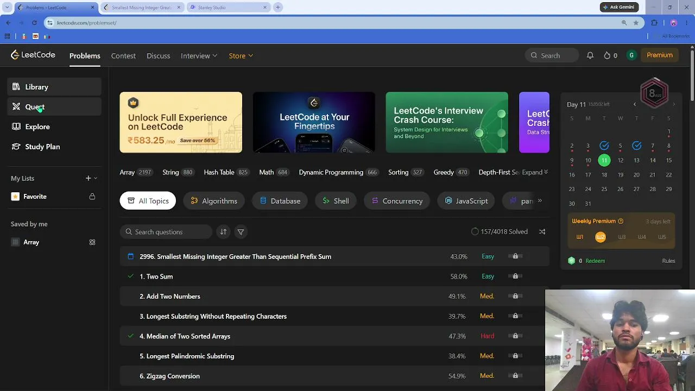The image size is (695, 391).
Task: Open the Interview Crash Course banner
Action: pos(447,122)
